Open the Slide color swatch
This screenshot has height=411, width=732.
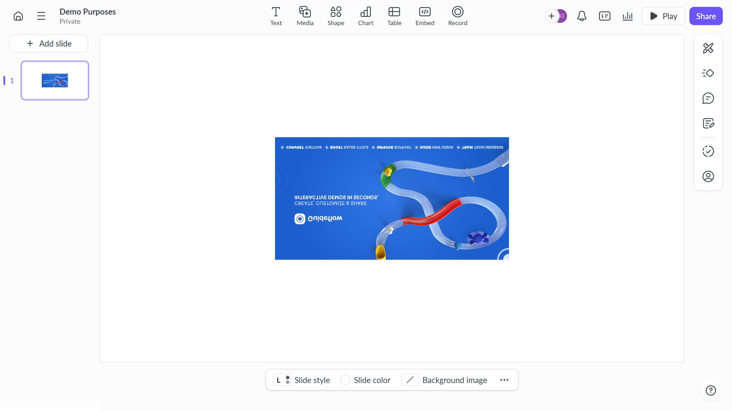coord(345,380)
